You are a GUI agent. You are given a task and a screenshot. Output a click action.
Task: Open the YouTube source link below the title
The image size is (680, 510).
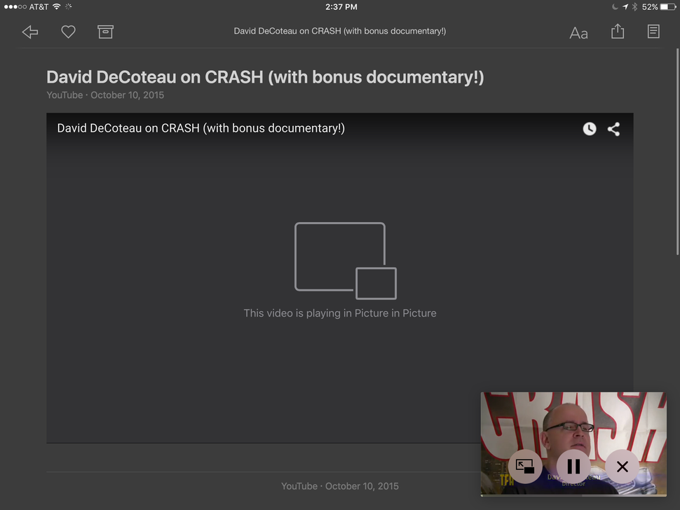64,95
